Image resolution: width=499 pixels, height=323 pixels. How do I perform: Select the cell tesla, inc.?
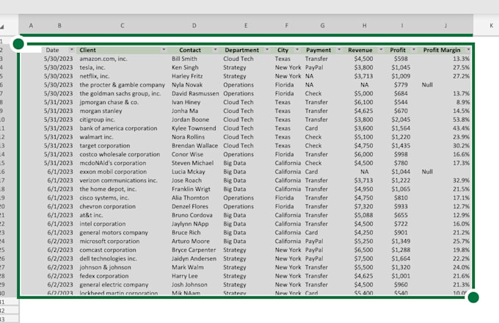[x=92, y=67]
